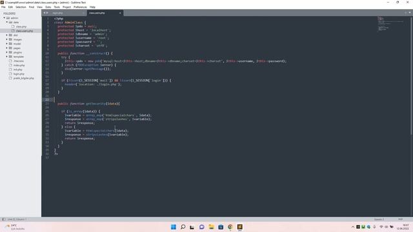Open the Windows Start menu
The image size is (413, 232).
click(x=174, y=227)
